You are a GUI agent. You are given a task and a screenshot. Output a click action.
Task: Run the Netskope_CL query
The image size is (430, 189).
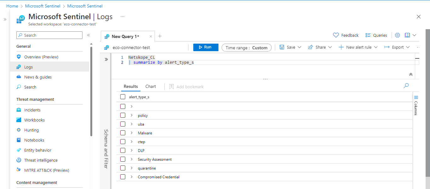click(206, 47)
